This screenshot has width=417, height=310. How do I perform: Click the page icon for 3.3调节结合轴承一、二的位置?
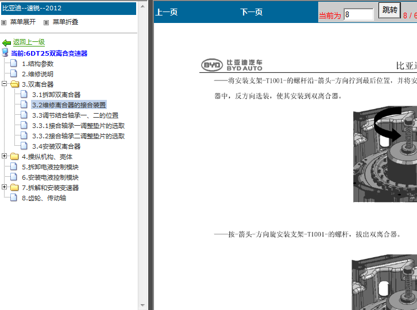coord(24,115)
